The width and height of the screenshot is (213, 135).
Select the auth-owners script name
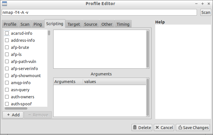coord(23,97)
